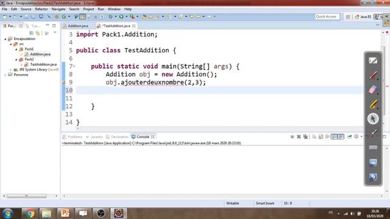Click the whiteboard icon atop annotation bar
Image resolution: width=390 pixels, height=219 pixels.
pyautogui.click(x=373, y=60)
